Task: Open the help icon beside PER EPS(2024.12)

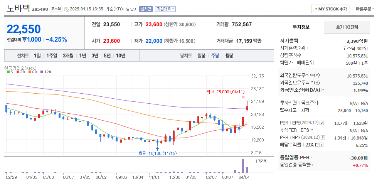Action: (322, 123)
